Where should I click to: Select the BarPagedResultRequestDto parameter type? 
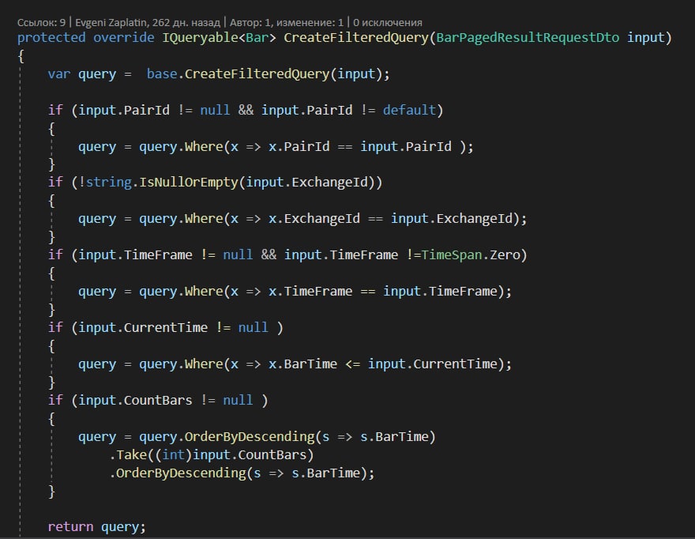click(528, 38)
